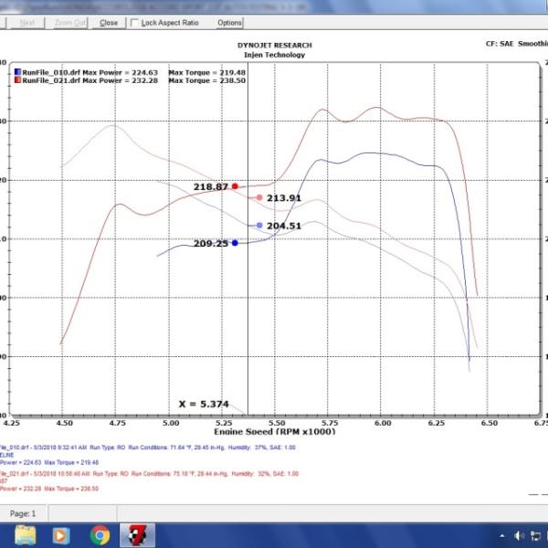Select the 213.91 pink data marker

(x=259, y=197)
